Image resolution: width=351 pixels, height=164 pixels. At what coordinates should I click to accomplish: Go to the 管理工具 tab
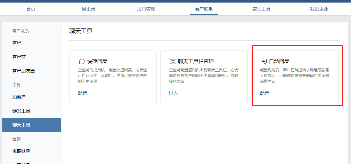click(x=261, y=9)
